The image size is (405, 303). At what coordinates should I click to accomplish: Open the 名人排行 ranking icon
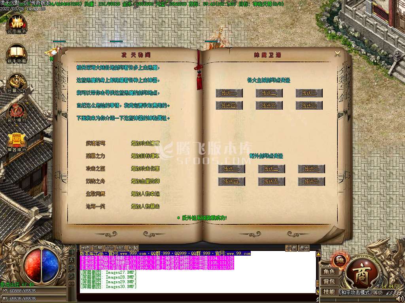click(x=17, y=113)
